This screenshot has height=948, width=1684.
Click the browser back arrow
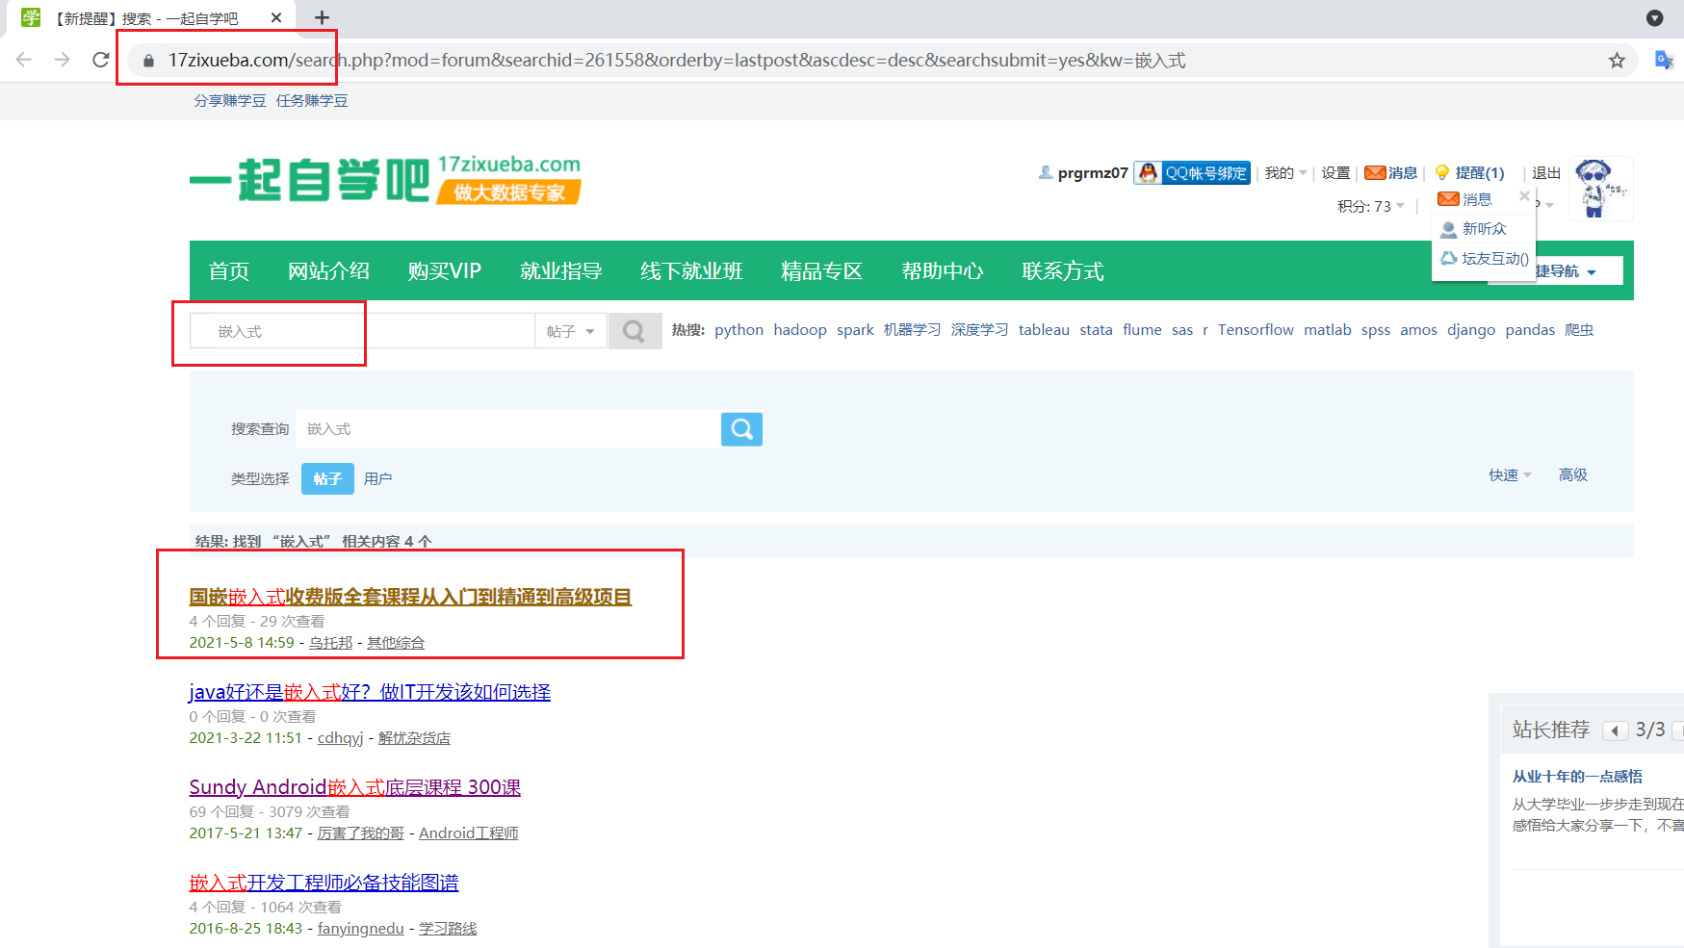coord(24,60)
